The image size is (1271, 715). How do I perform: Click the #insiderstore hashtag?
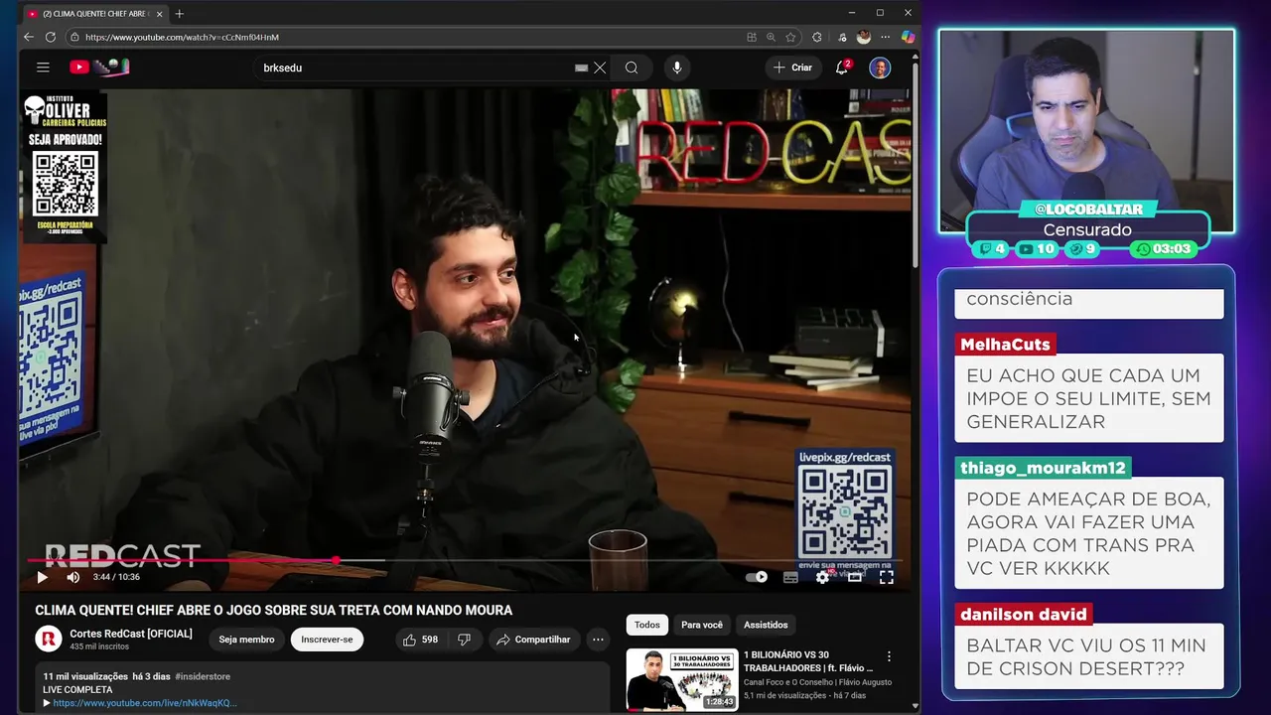coord(204,676)
